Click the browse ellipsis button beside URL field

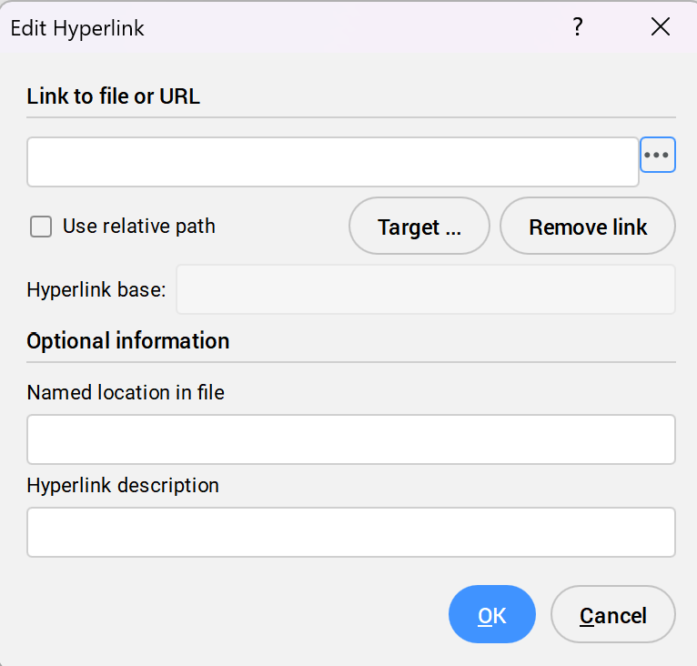pyautogui.click(x=657, y=156)
